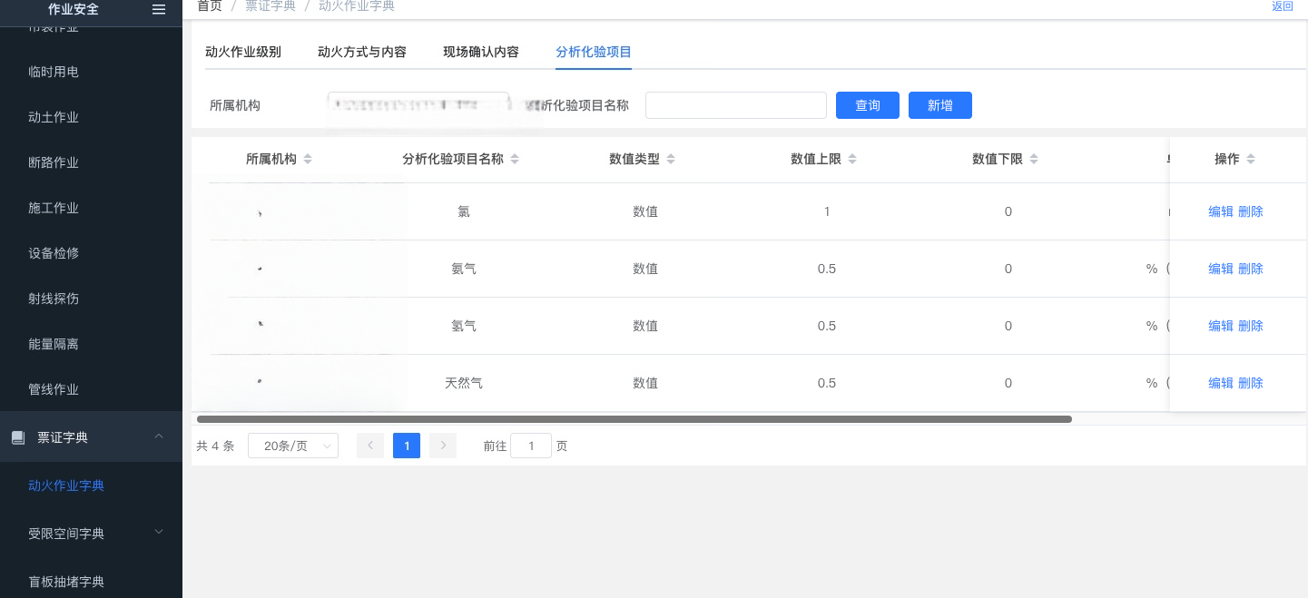1308x598 pixels.
Task: Open the 所属机构 filter dropdown
Action: click(x=418, y=105)
